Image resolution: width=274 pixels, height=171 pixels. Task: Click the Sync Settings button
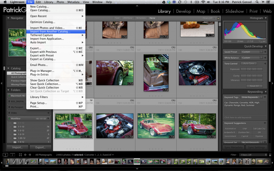(x=256, y=147)
